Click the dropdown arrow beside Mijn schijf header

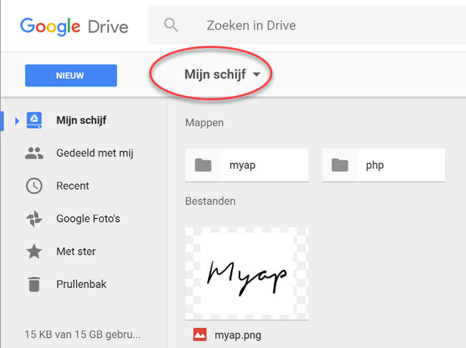pyautogui.click(x=257, y=74)
